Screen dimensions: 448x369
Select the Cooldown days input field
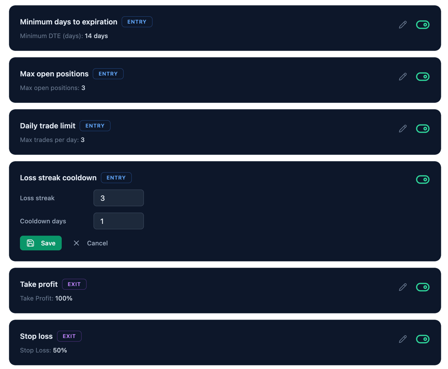pos(118,221)
